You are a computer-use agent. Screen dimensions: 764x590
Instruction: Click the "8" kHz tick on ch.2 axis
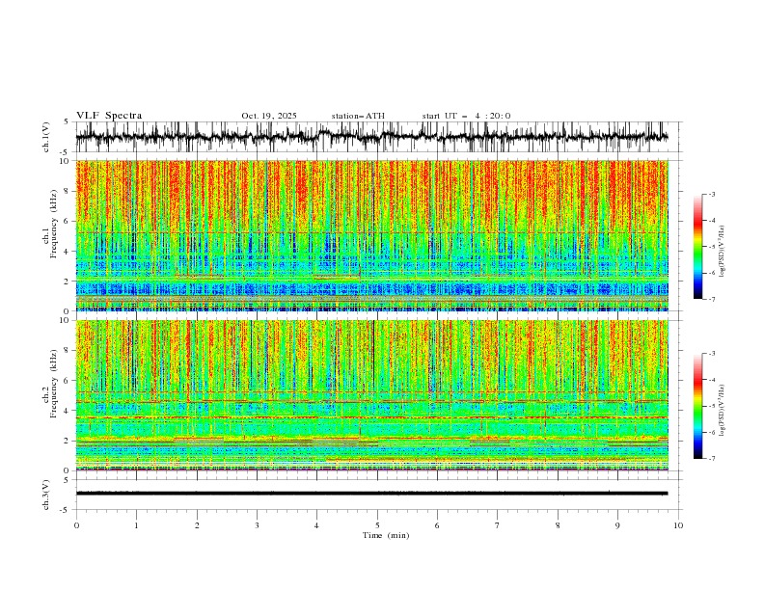point(68,351)
